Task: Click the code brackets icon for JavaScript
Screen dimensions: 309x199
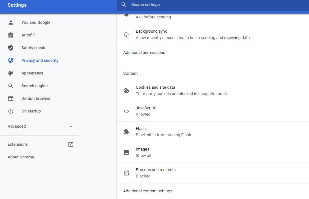Action: (126, 111)
